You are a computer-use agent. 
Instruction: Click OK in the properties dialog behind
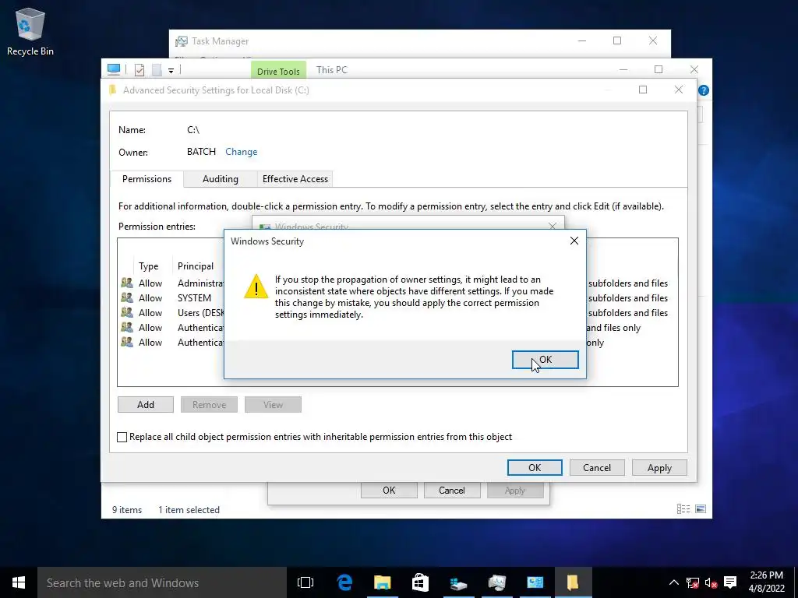tap(389, 491)
